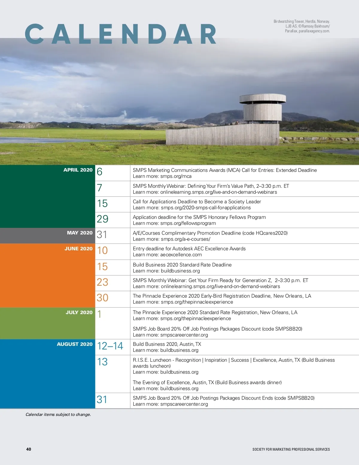Open the aecexcellence.com link
This screenshot has height=465, width=359.
pyautogui.click(x=181, y=255)
